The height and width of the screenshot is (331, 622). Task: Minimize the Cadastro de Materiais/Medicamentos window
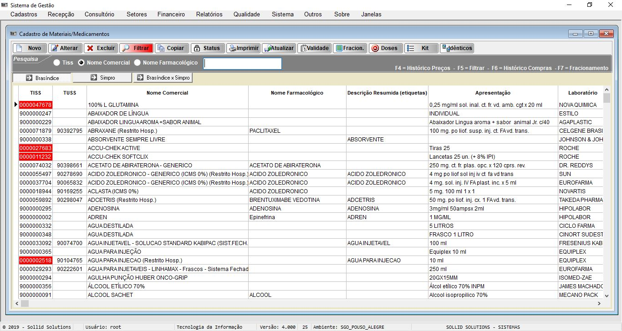tap(576, 34)
